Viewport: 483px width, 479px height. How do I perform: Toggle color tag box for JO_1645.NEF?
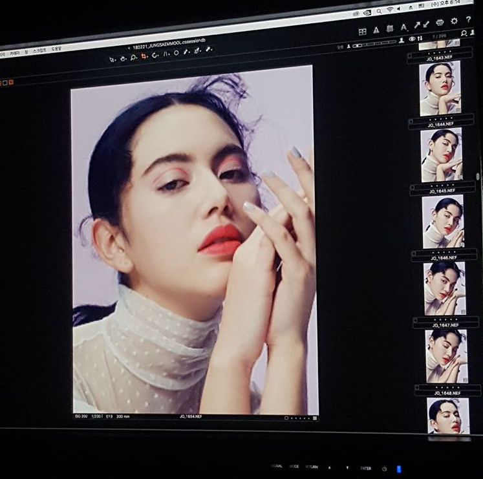coord(413,187)
